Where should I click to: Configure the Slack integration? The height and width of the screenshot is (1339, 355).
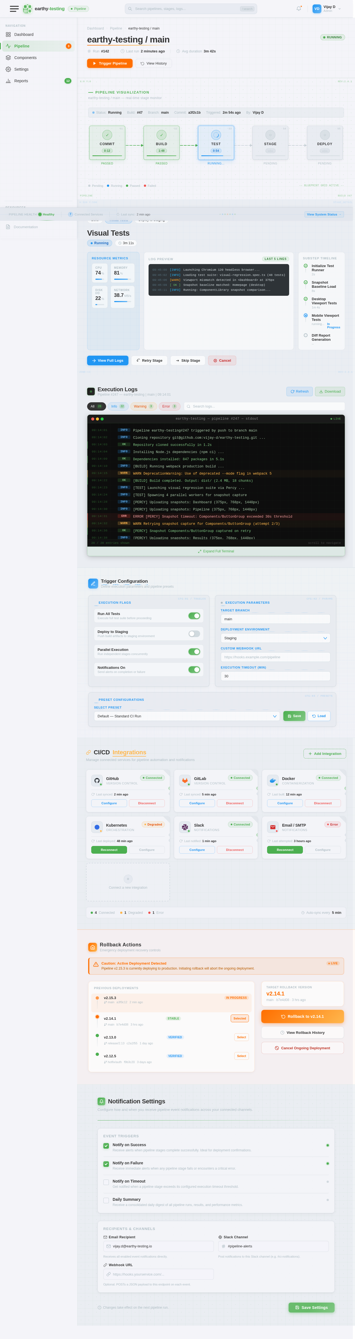point(197,850)
